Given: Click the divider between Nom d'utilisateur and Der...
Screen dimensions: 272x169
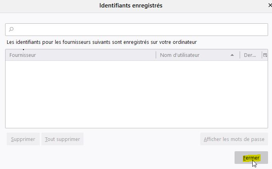Looking at the screenshot, I should point(240,55).
